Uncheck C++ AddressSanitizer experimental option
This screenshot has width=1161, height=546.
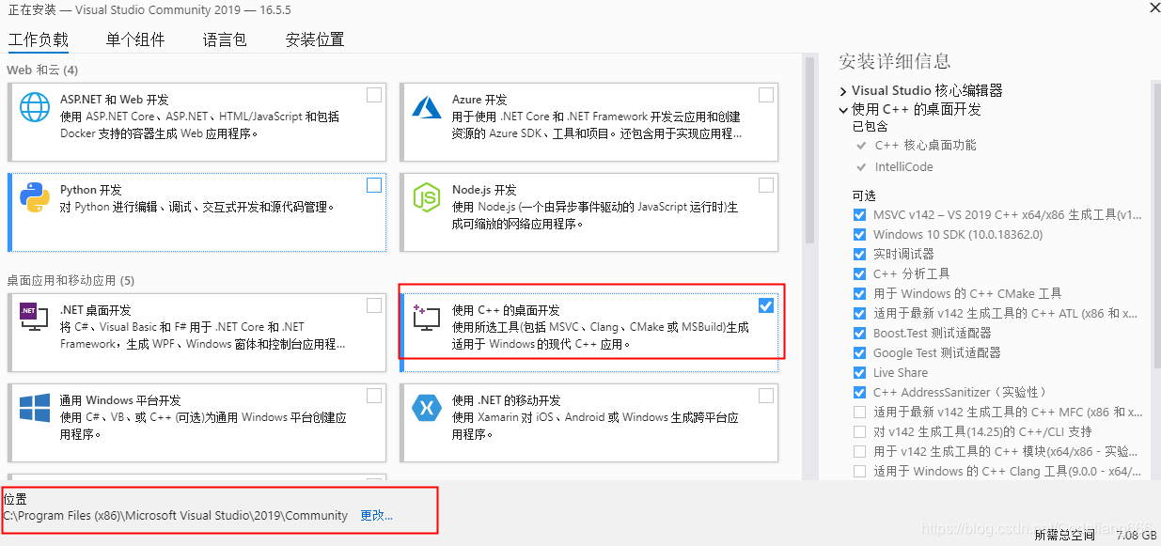(859, 392)
